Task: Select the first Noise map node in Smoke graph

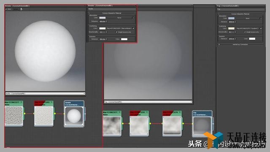Action: (x=14, y=114)
